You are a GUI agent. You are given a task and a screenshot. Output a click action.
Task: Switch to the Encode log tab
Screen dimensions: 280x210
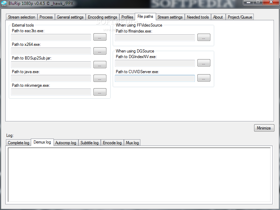coord(112,143)
